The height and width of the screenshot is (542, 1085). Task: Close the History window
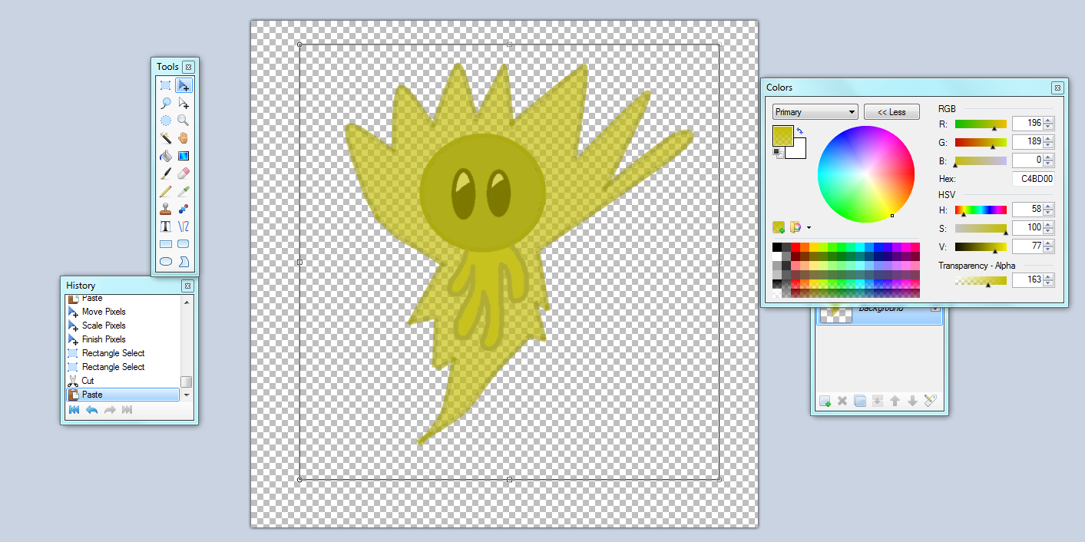click(x=187, y=286)
